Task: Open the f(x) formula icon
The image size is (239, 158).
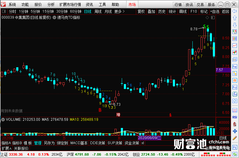Action: 234,94
